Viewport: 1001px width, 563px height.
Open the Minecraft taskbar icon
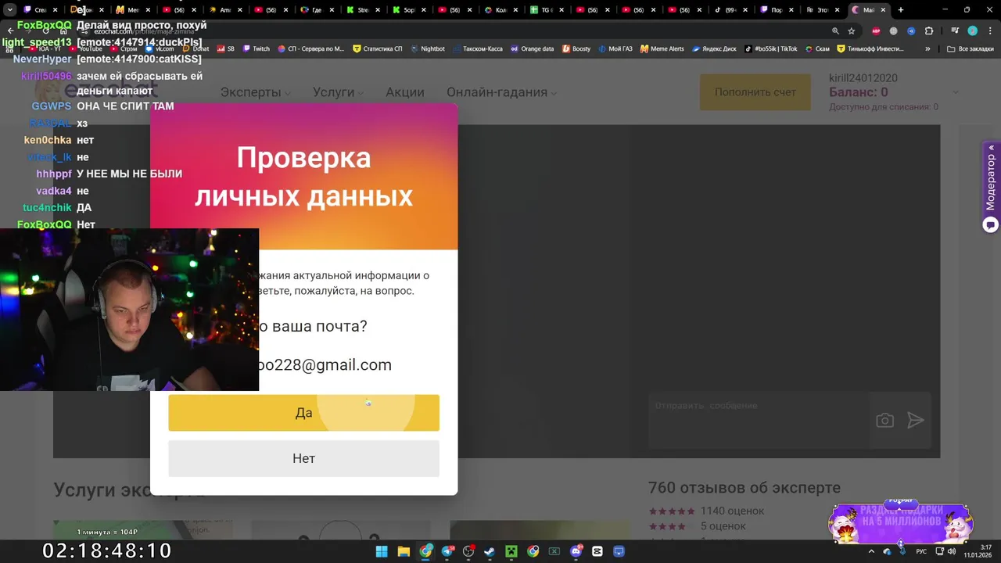pos(511,551)
